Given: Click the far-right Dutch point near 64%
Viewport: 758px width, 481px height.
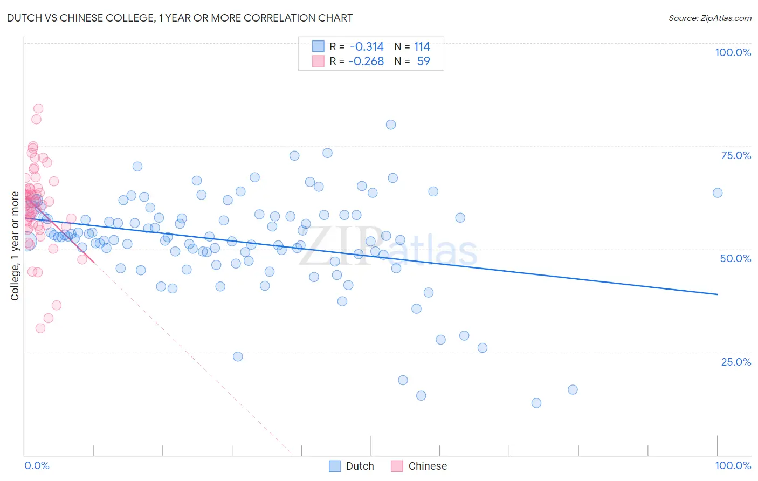Looking at the screenshot, I should [x=718, y=193].
